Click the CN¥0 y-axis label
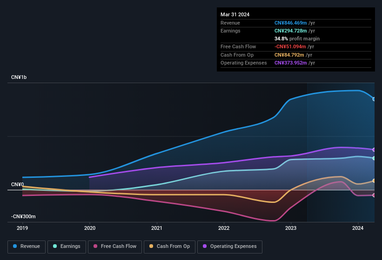 [x=17, y=184]
